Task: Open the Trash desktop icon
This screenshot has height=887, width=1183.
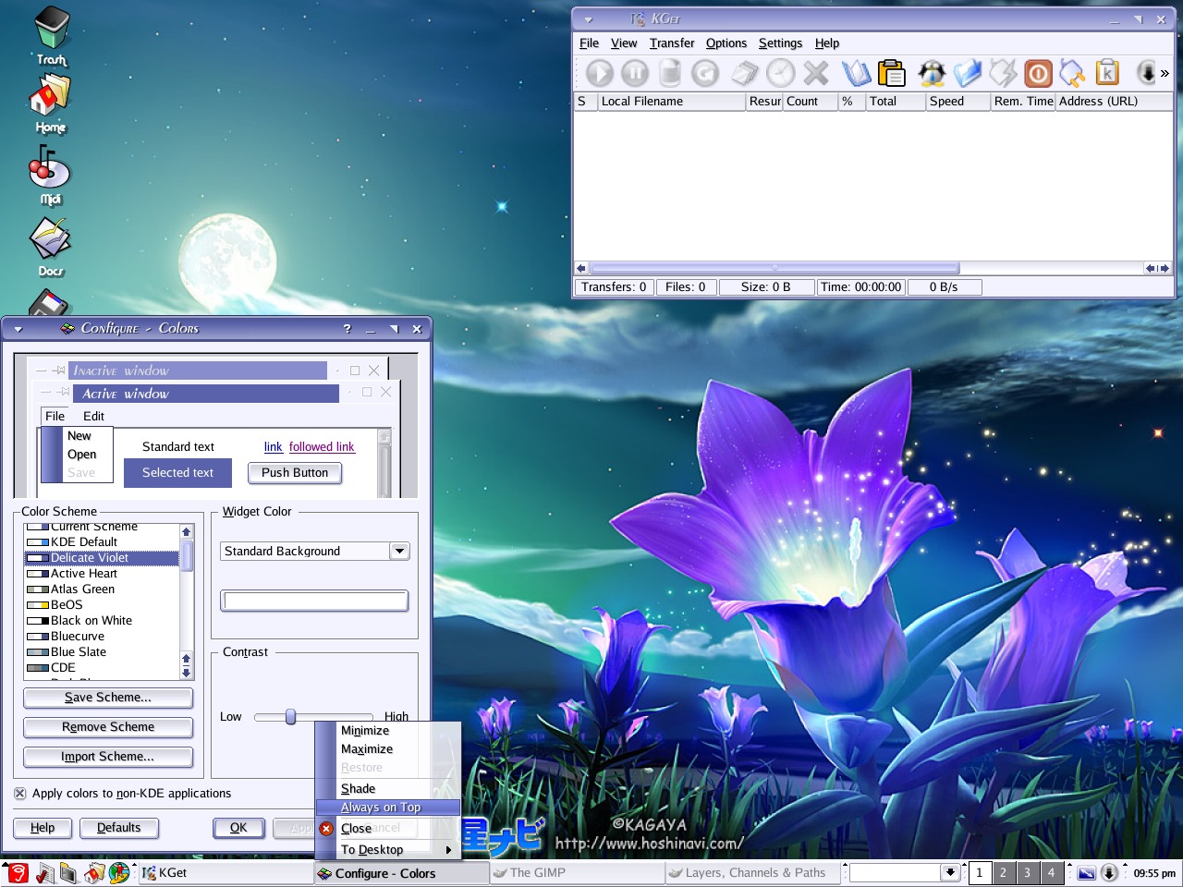Action: click(x=52, y=37)
